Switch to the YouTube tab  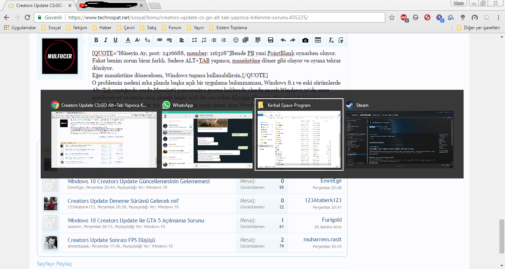111,6
